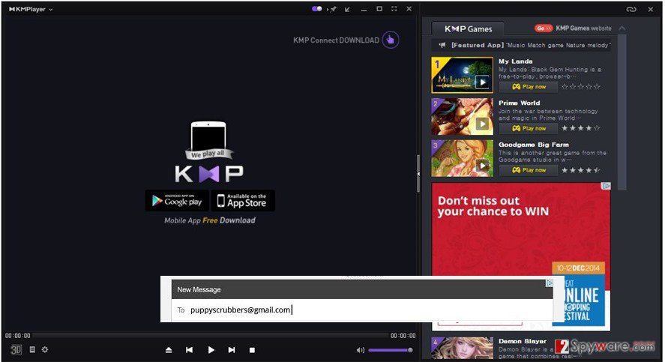This screenshot has width=665, height=362.
Task: Click the AdChoices icon on New Message ad
Action: coord(550,283)
